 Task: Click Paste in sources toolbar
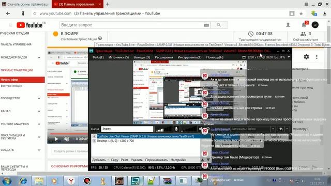coord(125,160)
